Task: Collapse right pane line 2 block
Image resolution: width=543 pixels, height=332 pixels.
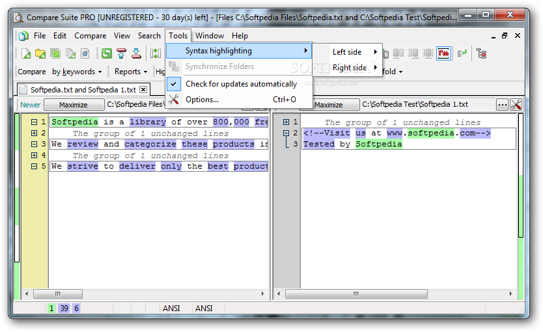Action: 286,133
